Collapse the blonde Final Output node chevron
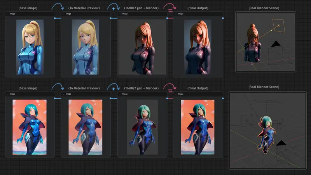311x175 pixels. point(176,14)
